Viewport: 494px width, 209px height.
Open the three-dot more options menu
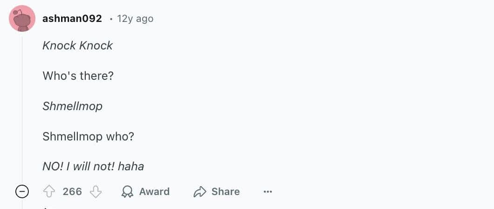point(268,192)
